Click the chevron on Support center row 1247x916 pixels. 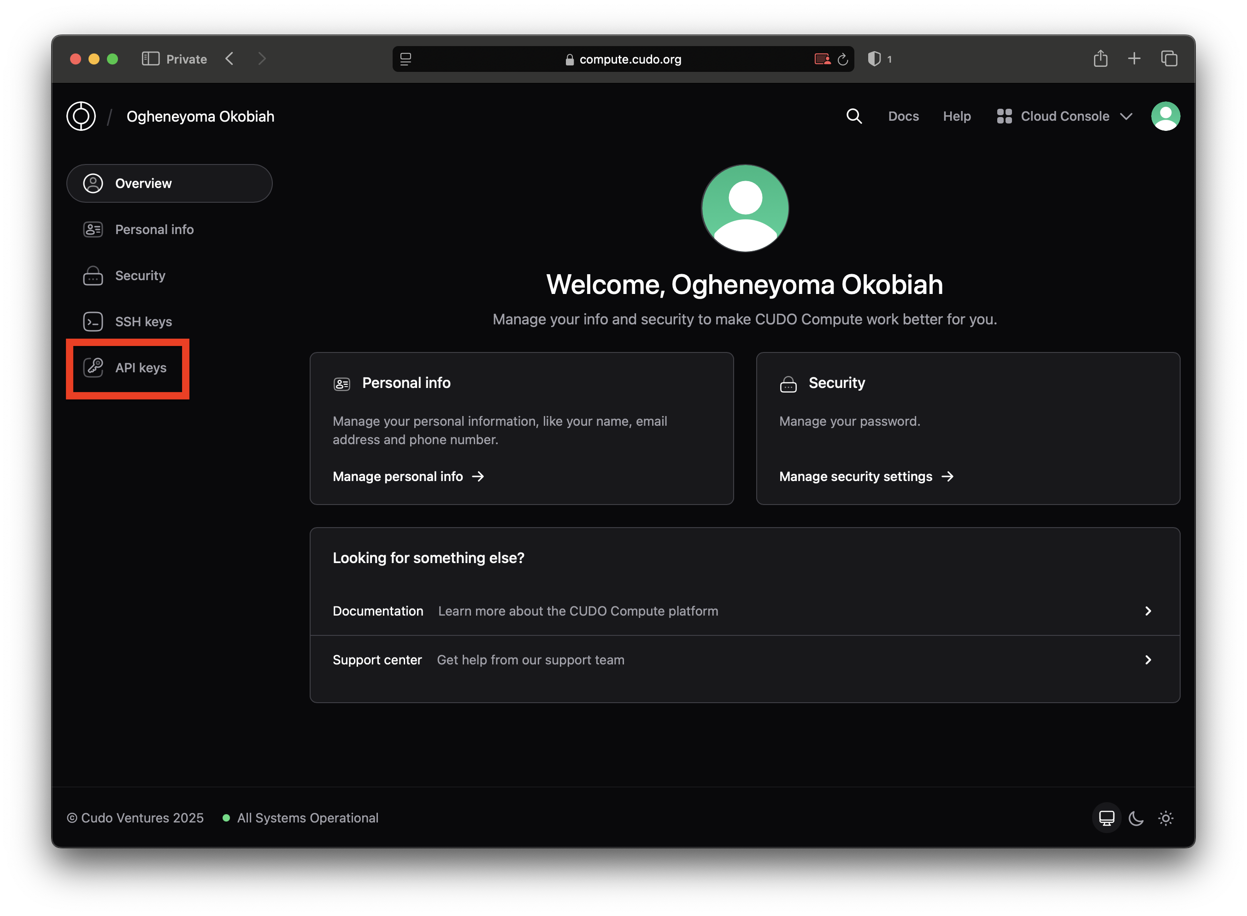[1148, 660]
